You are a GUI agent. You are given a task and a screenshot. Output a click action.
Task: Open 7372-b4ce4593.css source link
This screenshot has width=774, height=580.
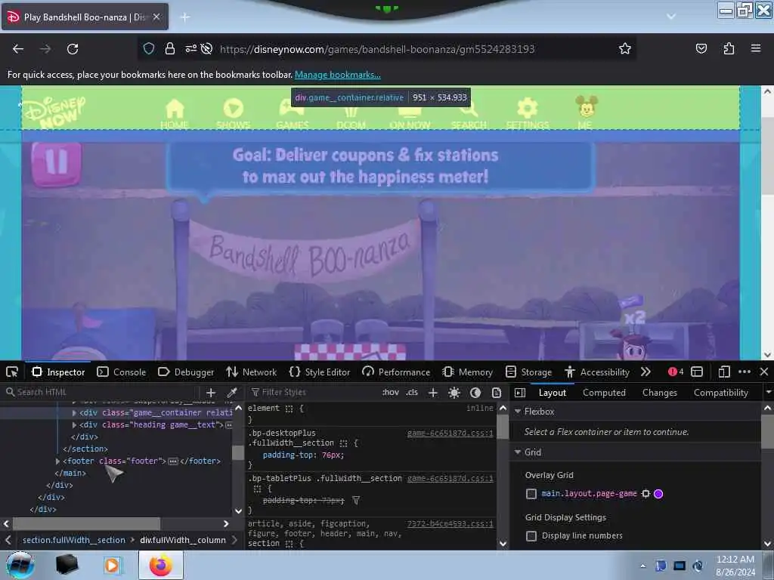tap(450, 524)
